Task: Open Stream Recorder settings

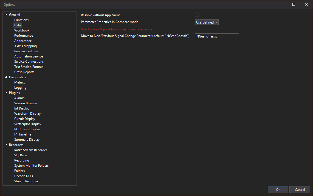Action: [26, 181]
